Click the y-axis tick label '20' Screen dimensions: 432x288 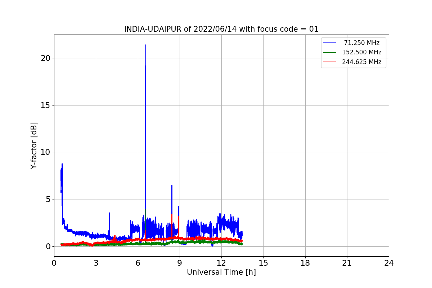(46, 58)
